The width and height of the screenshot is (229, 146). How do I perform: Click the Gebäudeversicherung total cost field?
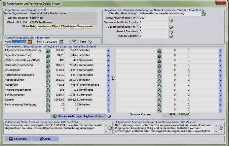[x=58, y=65]
